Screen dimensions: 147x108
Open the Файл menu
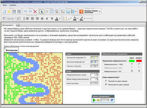[x=5, y=5]
